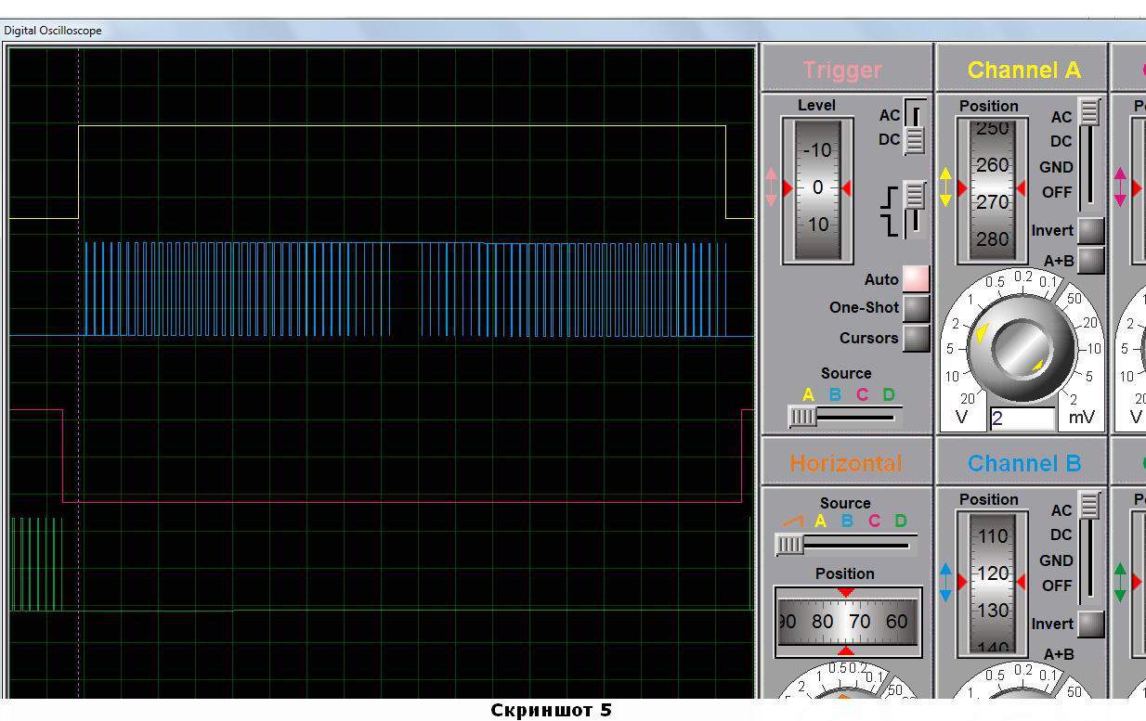Screen dimensions: 1146x721
Task: Click the Channel A coupling slider handle
Action: (x=1088, y=112)
